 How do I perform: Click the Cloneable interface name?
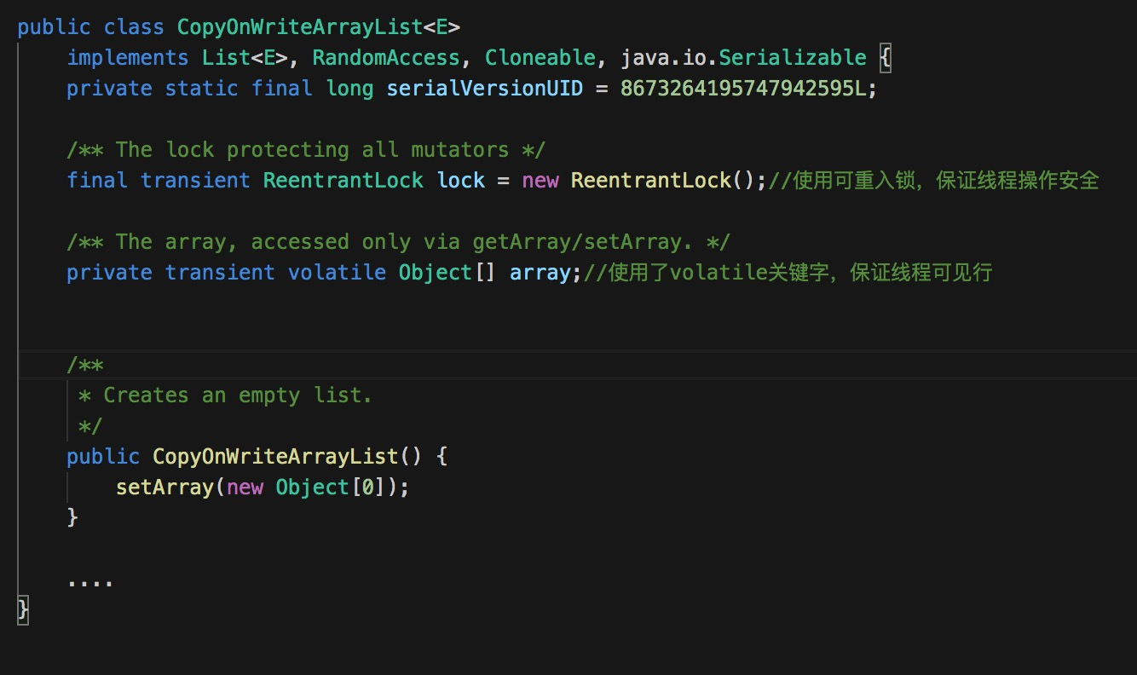(540, 58)
